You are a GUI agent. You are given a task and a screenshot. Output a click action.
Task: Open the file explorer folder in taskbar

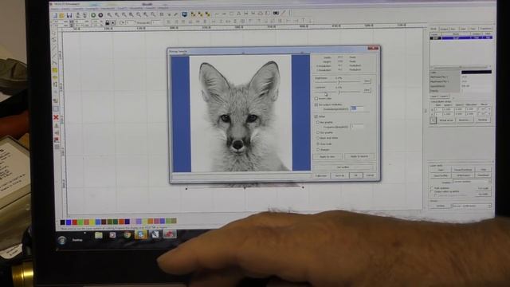[x=99, y=235]
